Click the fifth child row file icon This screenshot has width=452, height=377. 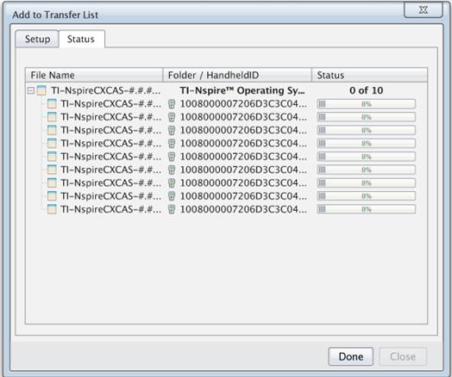tap(52, 157)
